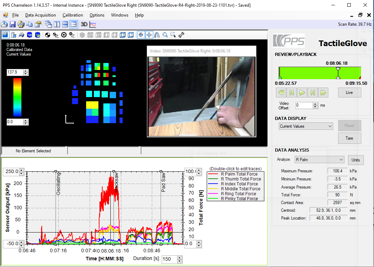Screen dimensions: 374x267
Task: Select the pan crosshair tool
Action: click(x=149, y=34)
